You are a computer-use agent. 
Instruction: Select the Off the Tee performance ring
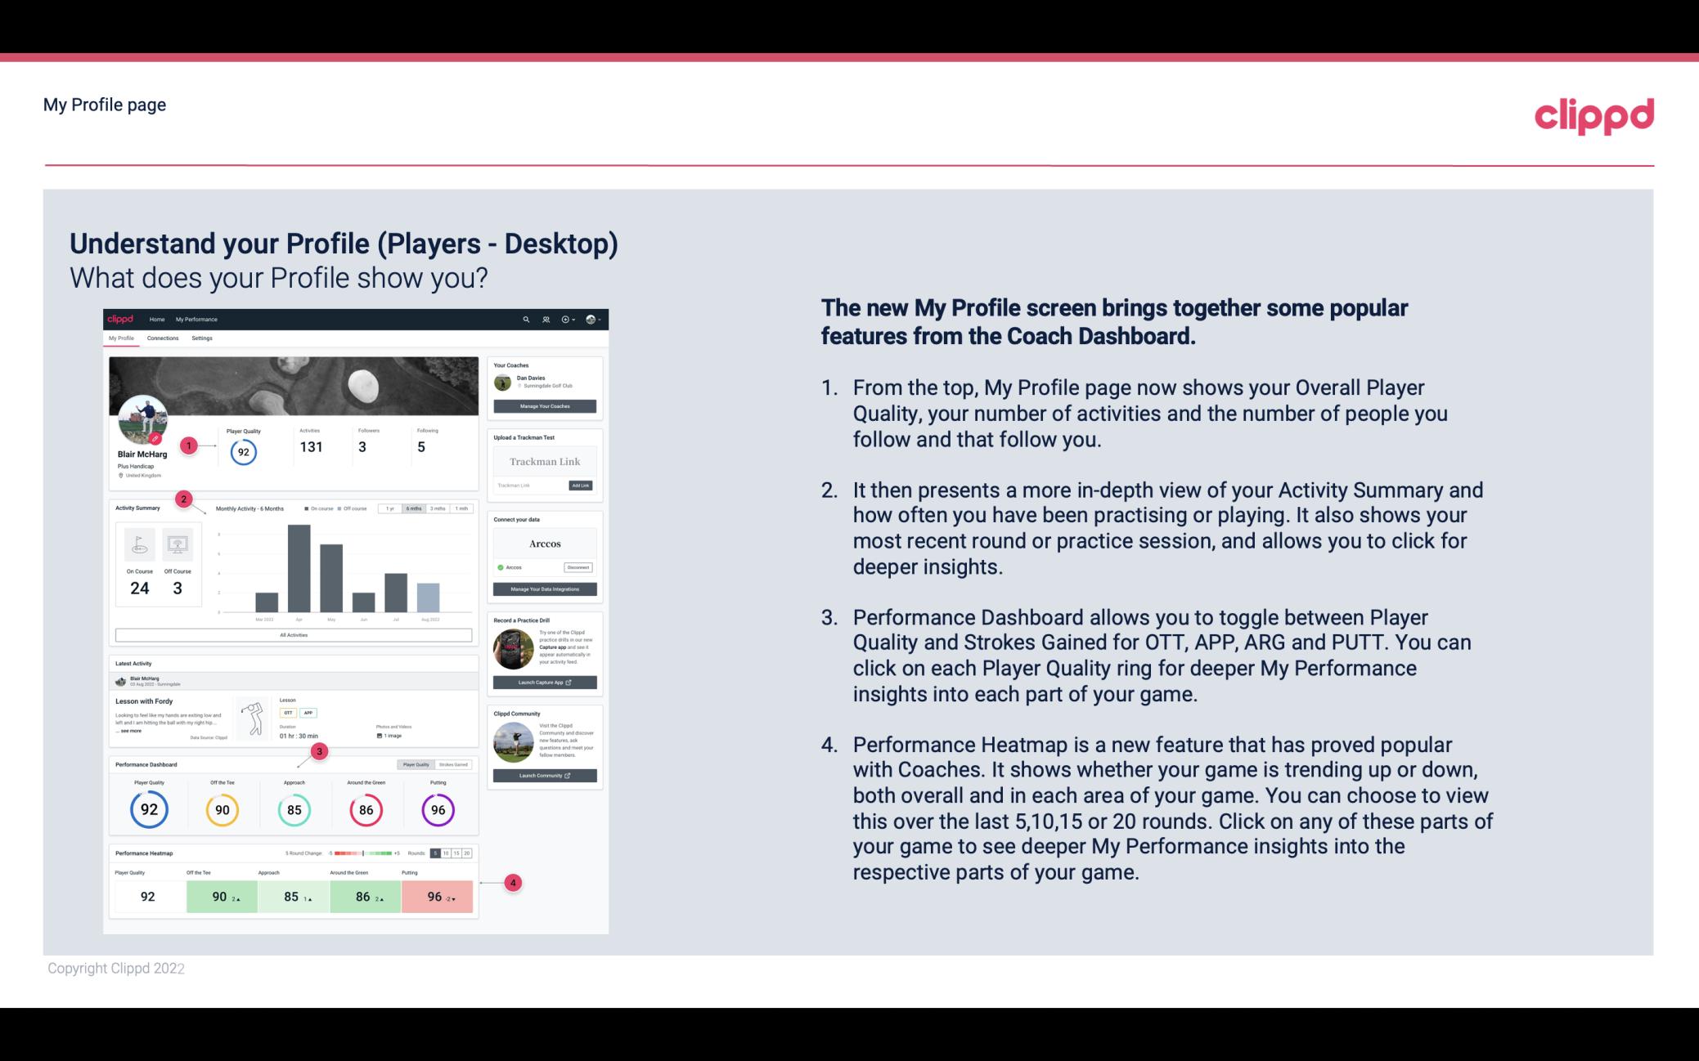[222, 808]
